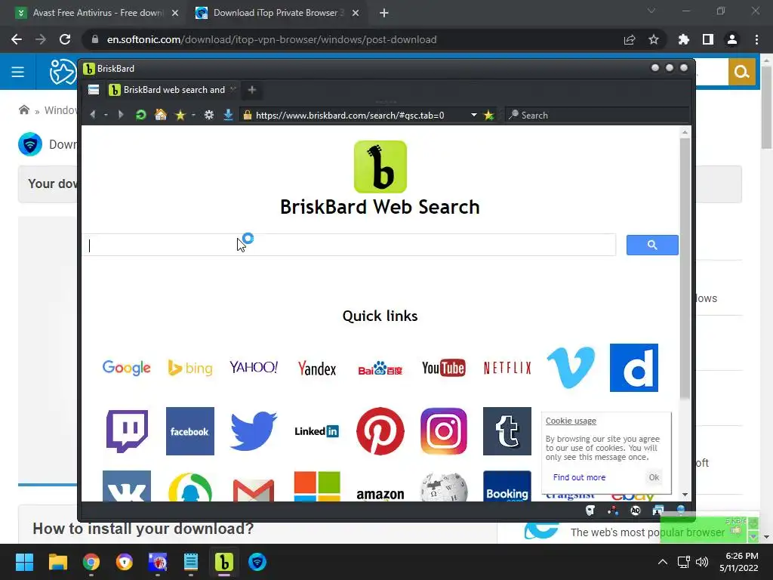
Task: Expand bookmarks star dropdown arrow
Action: 193,115
